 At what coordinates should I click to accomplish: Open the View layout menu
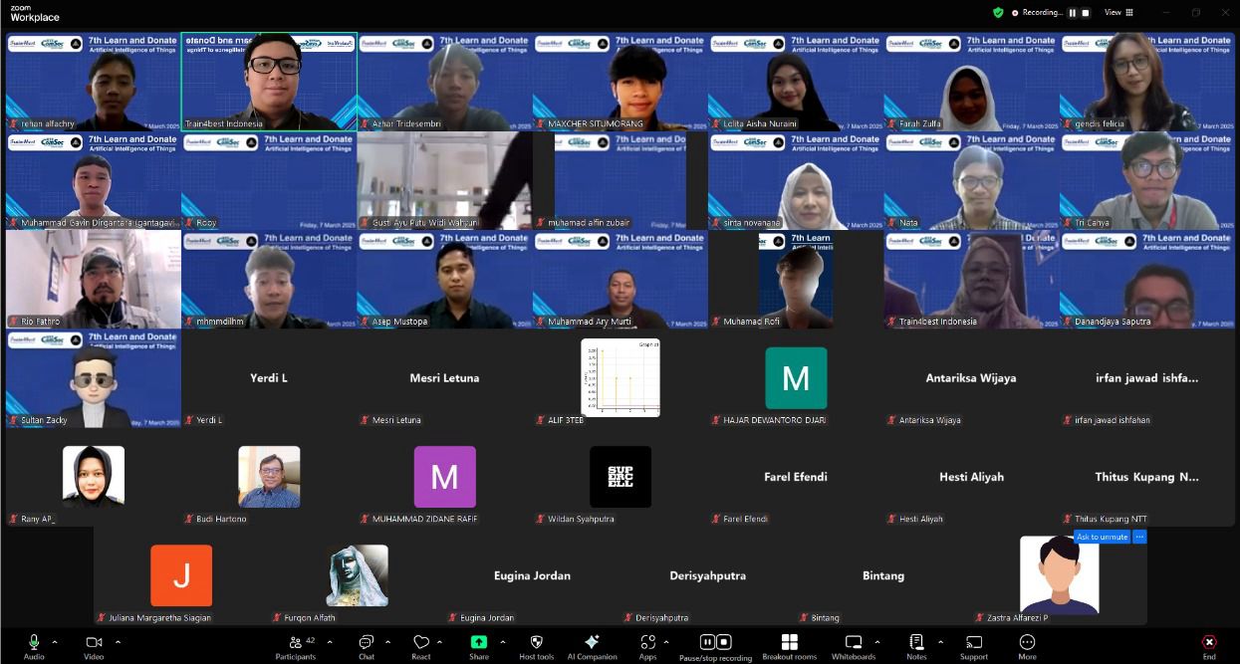[1117, 13]
